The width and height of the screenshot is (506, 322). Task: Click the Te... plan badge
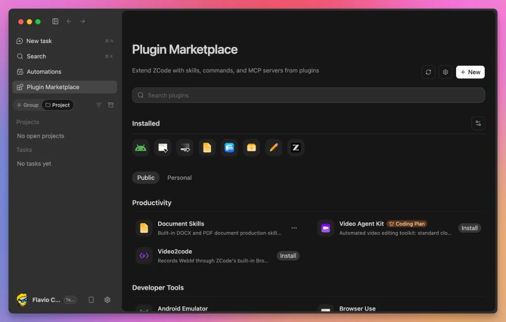pyautogui.click(x=70, y=300)
